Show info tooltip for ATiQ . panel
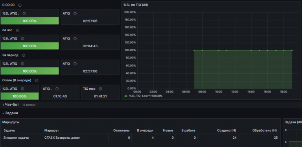 pos(57,89)
